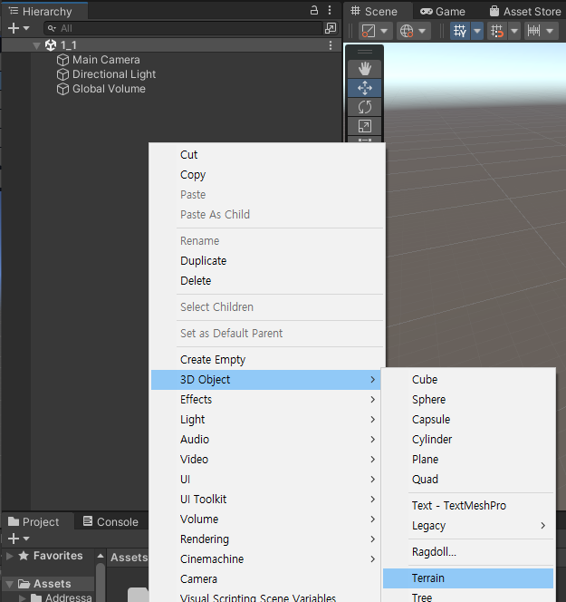
Task: Open the Effects submenu
Action: click(265, 400)
